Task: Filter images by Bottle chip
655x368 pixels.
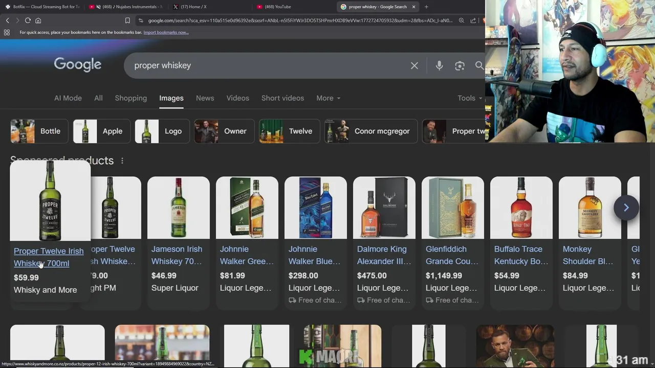Action: (39, 131)
